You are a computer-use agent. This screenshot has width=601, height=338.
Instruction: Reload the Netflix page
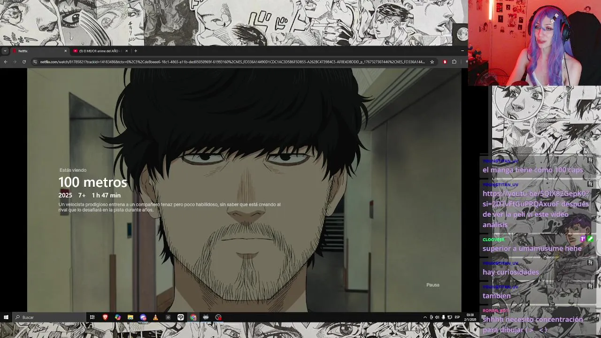click(24, 61)
